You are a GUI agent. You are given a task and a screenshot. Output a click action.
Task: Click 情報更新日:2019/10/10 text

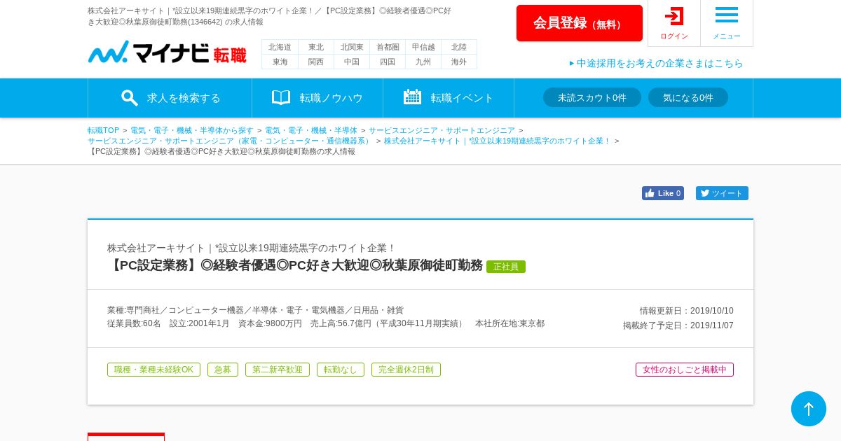click(x=687, y=311)
